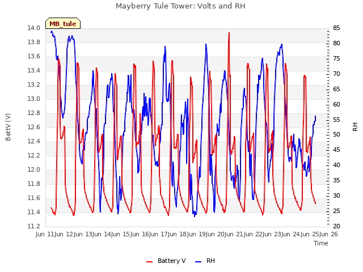The image size is (363, 272).
Task: Click the tallest red Battery V peak near Jun 20
Action: tap(229, 33)
